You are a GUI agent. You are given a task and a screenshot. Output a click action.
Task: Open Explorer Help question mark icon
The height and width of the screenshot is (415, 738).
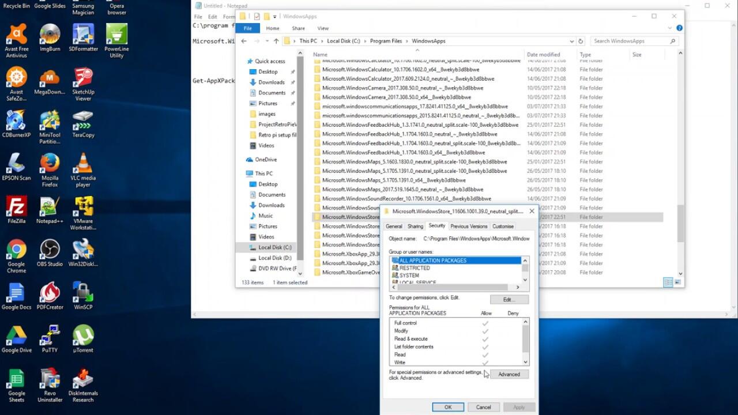pyautogui.click(x=680, y=28)
